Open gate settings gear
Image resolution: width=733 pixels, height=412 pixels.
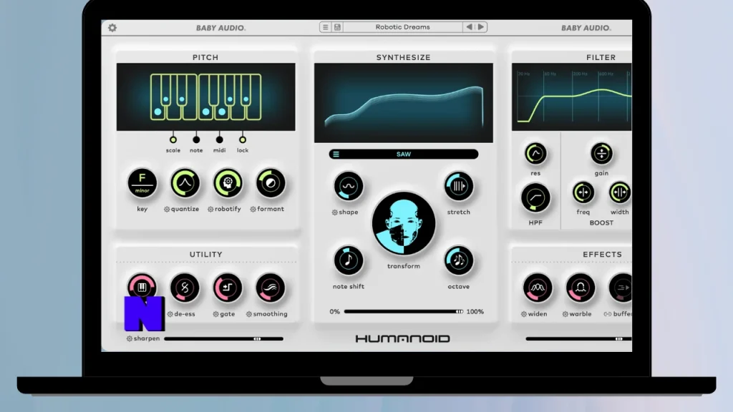[216, 315]
